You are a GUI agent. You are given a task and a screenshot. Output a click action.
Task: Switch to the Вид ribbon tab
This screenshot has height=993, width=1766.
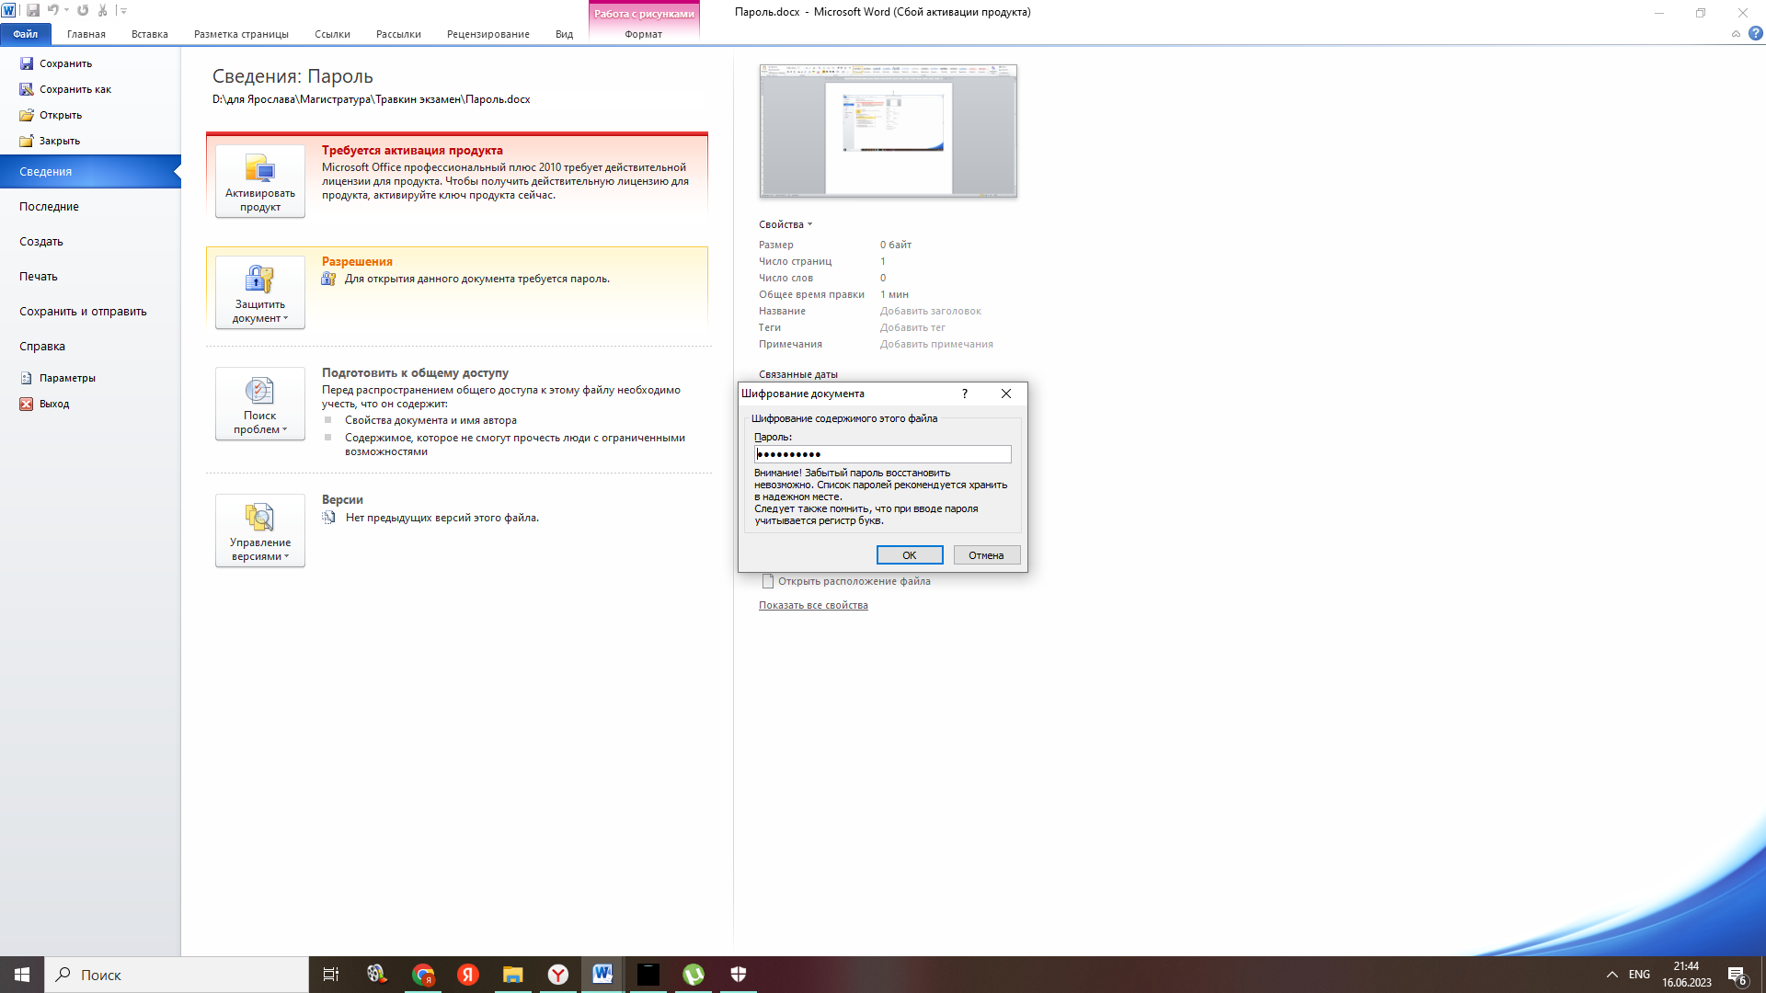point(564,34)
